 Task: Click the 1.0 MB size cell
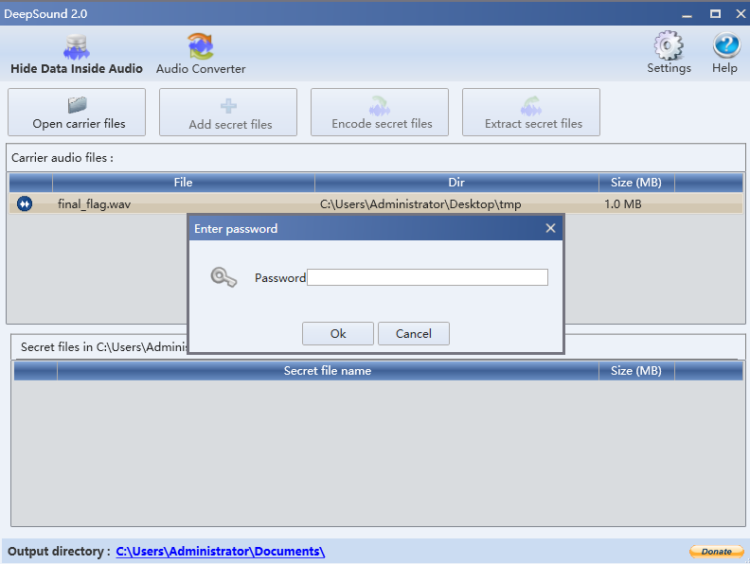click(623, 204)
